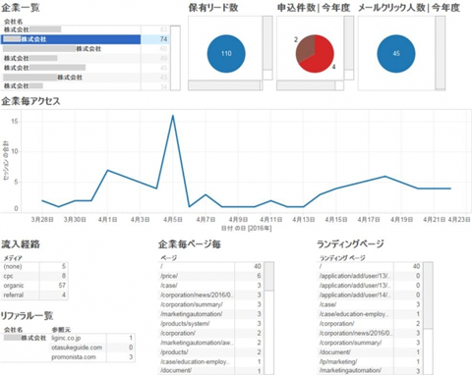
Task: Click the blue 110 leads pie chart
Action: point(226,54)
